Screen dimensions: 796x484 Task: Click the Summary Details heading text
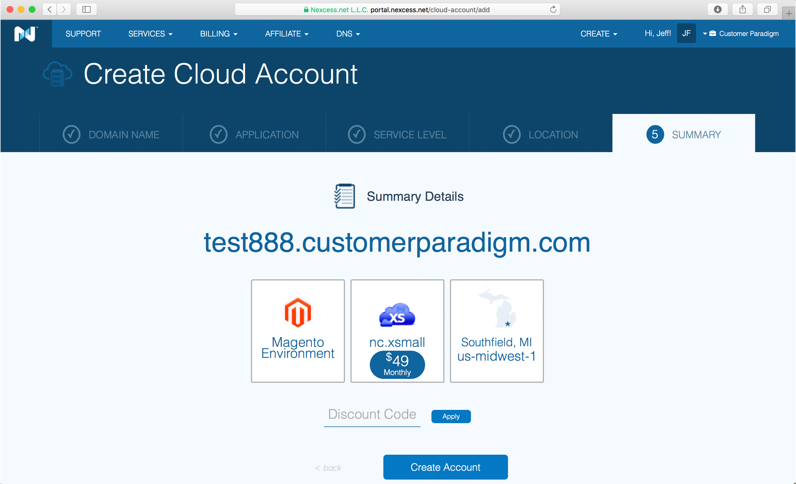point(415,196)
